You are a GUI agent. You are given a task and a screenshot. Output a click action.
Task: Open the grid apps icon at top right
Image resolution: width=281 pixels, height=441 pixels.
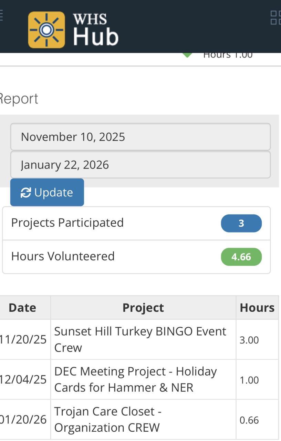pyautogui.click(x=276, y=18)
